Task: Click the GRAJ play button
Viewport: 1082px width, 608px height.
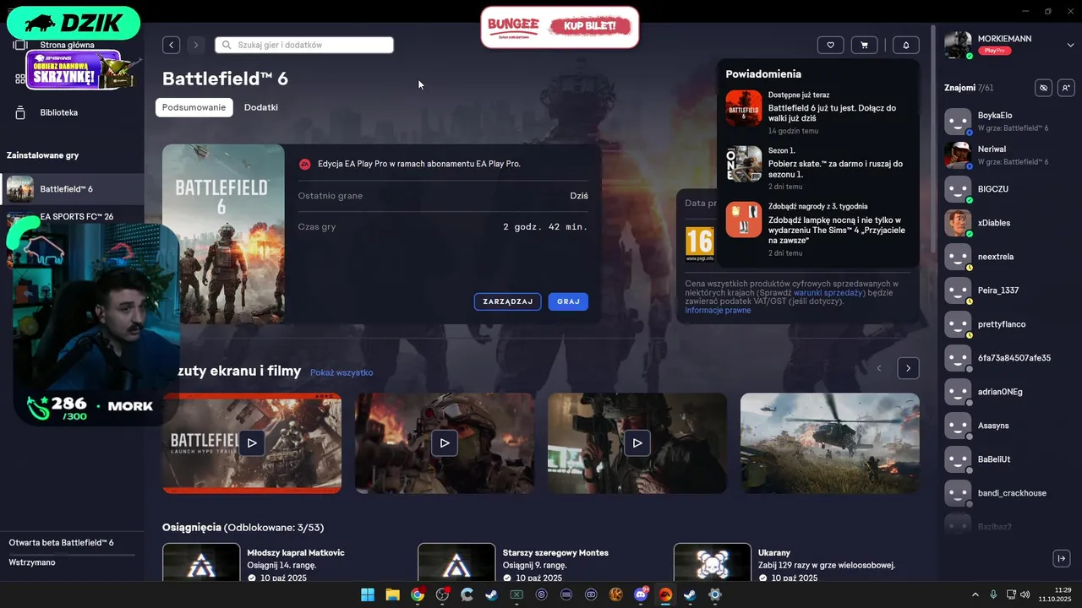Action: (568, 301)
